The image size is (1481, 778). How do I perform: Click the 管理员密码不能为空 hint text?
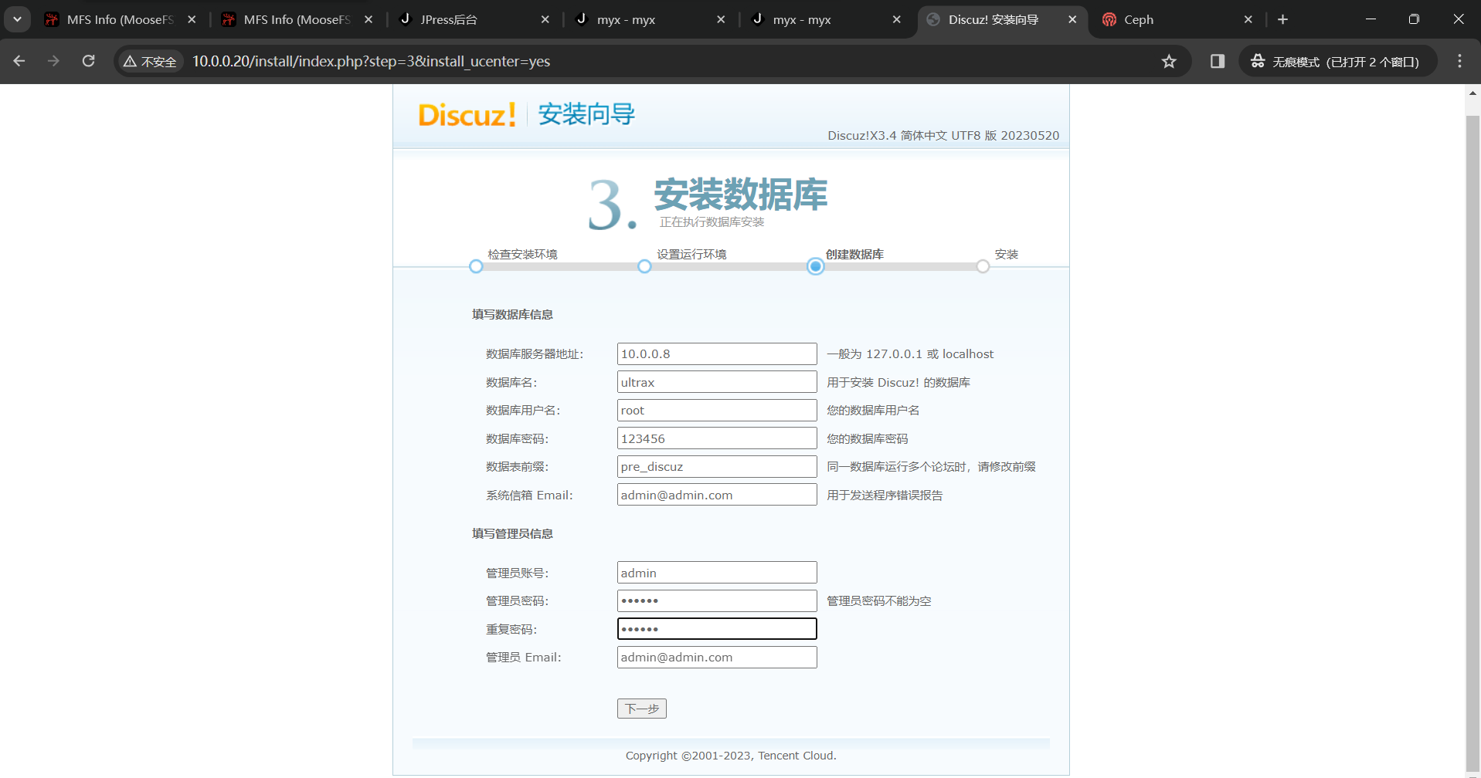tap(879, 600)
